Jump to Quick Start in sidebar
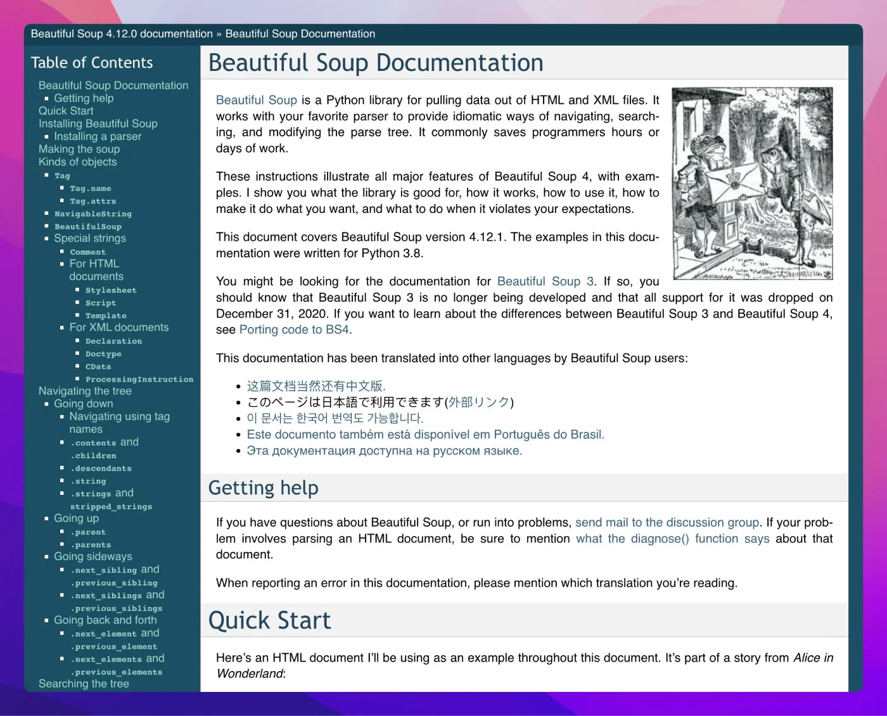887x716 pixels. pos(66,111)
